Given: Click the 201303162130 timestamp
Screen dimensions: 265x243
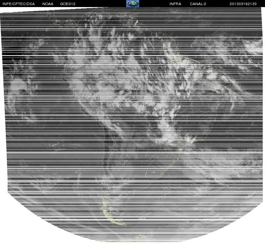Looking at the screenshot, I should 243,4.
